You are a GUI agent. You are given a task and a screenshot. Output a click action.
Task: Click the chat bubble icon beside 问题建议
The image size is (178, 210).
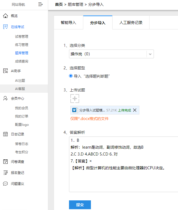coord(5,184)
